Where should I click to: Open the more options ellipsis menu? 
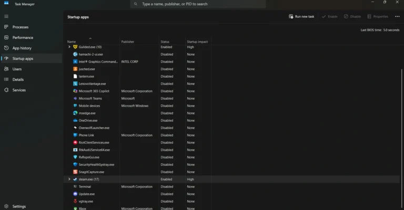coord(397,16)
